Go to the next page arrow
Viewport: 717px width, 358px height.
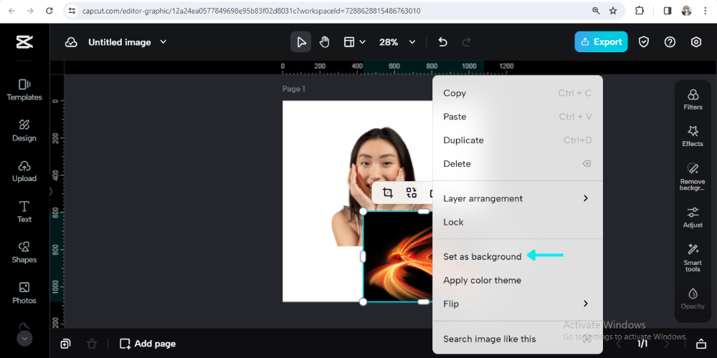[667, 344]
